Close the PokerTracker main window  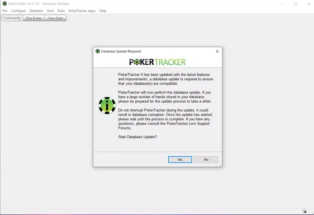click(x=309, y=4)
